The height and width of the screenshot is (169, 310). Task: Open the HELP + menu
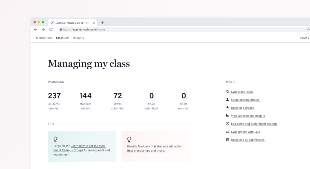305,38
